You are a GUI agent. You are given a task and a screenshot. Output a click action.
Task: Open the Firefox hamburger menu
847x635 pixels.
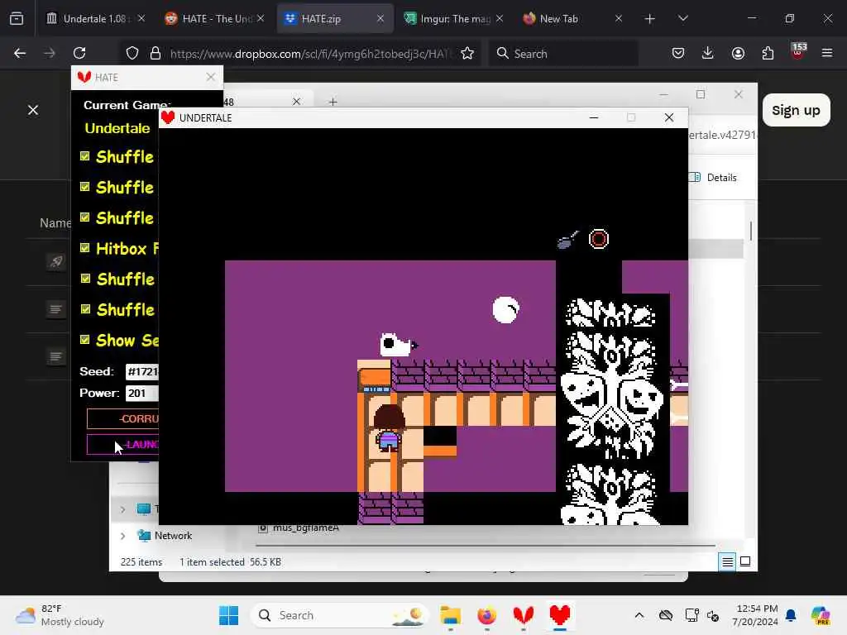point(827,53)
